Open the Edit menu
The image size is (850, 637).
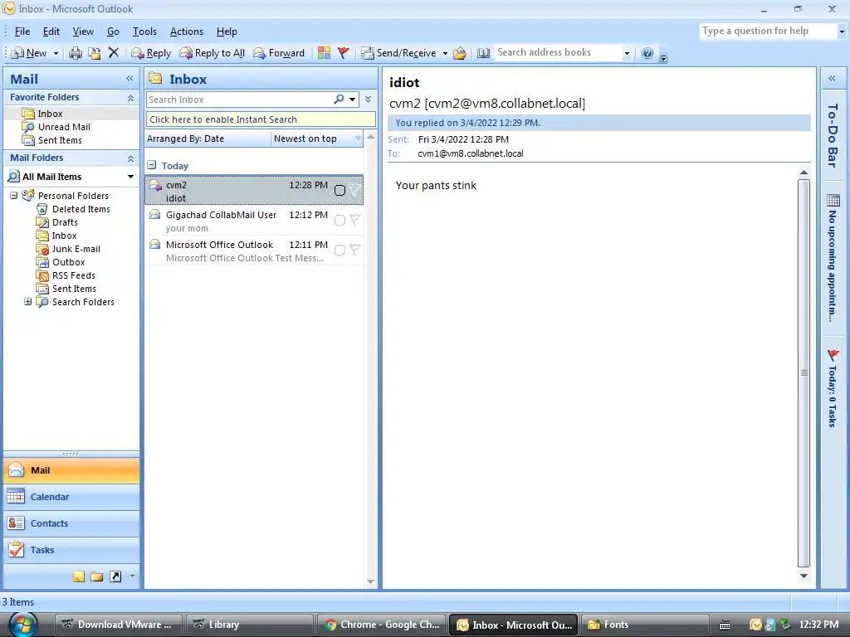tap(51, 32)
